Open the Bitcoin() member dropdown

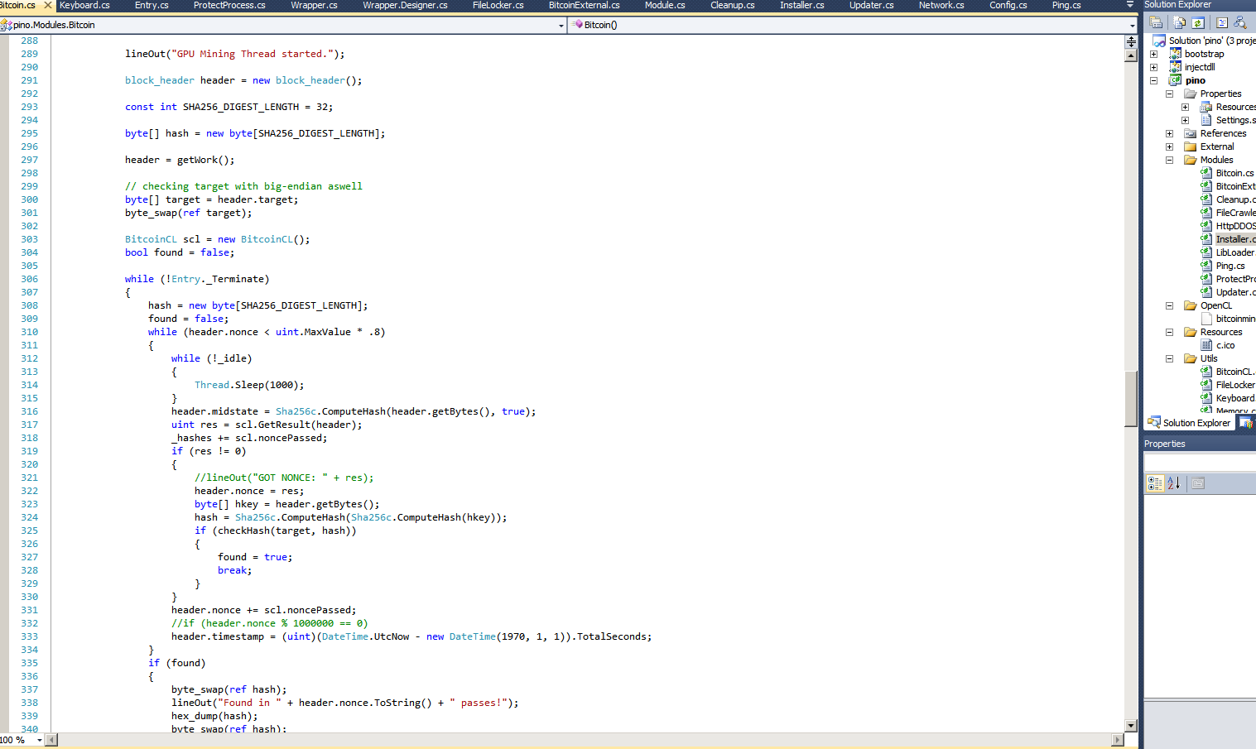click(1132, 25)
